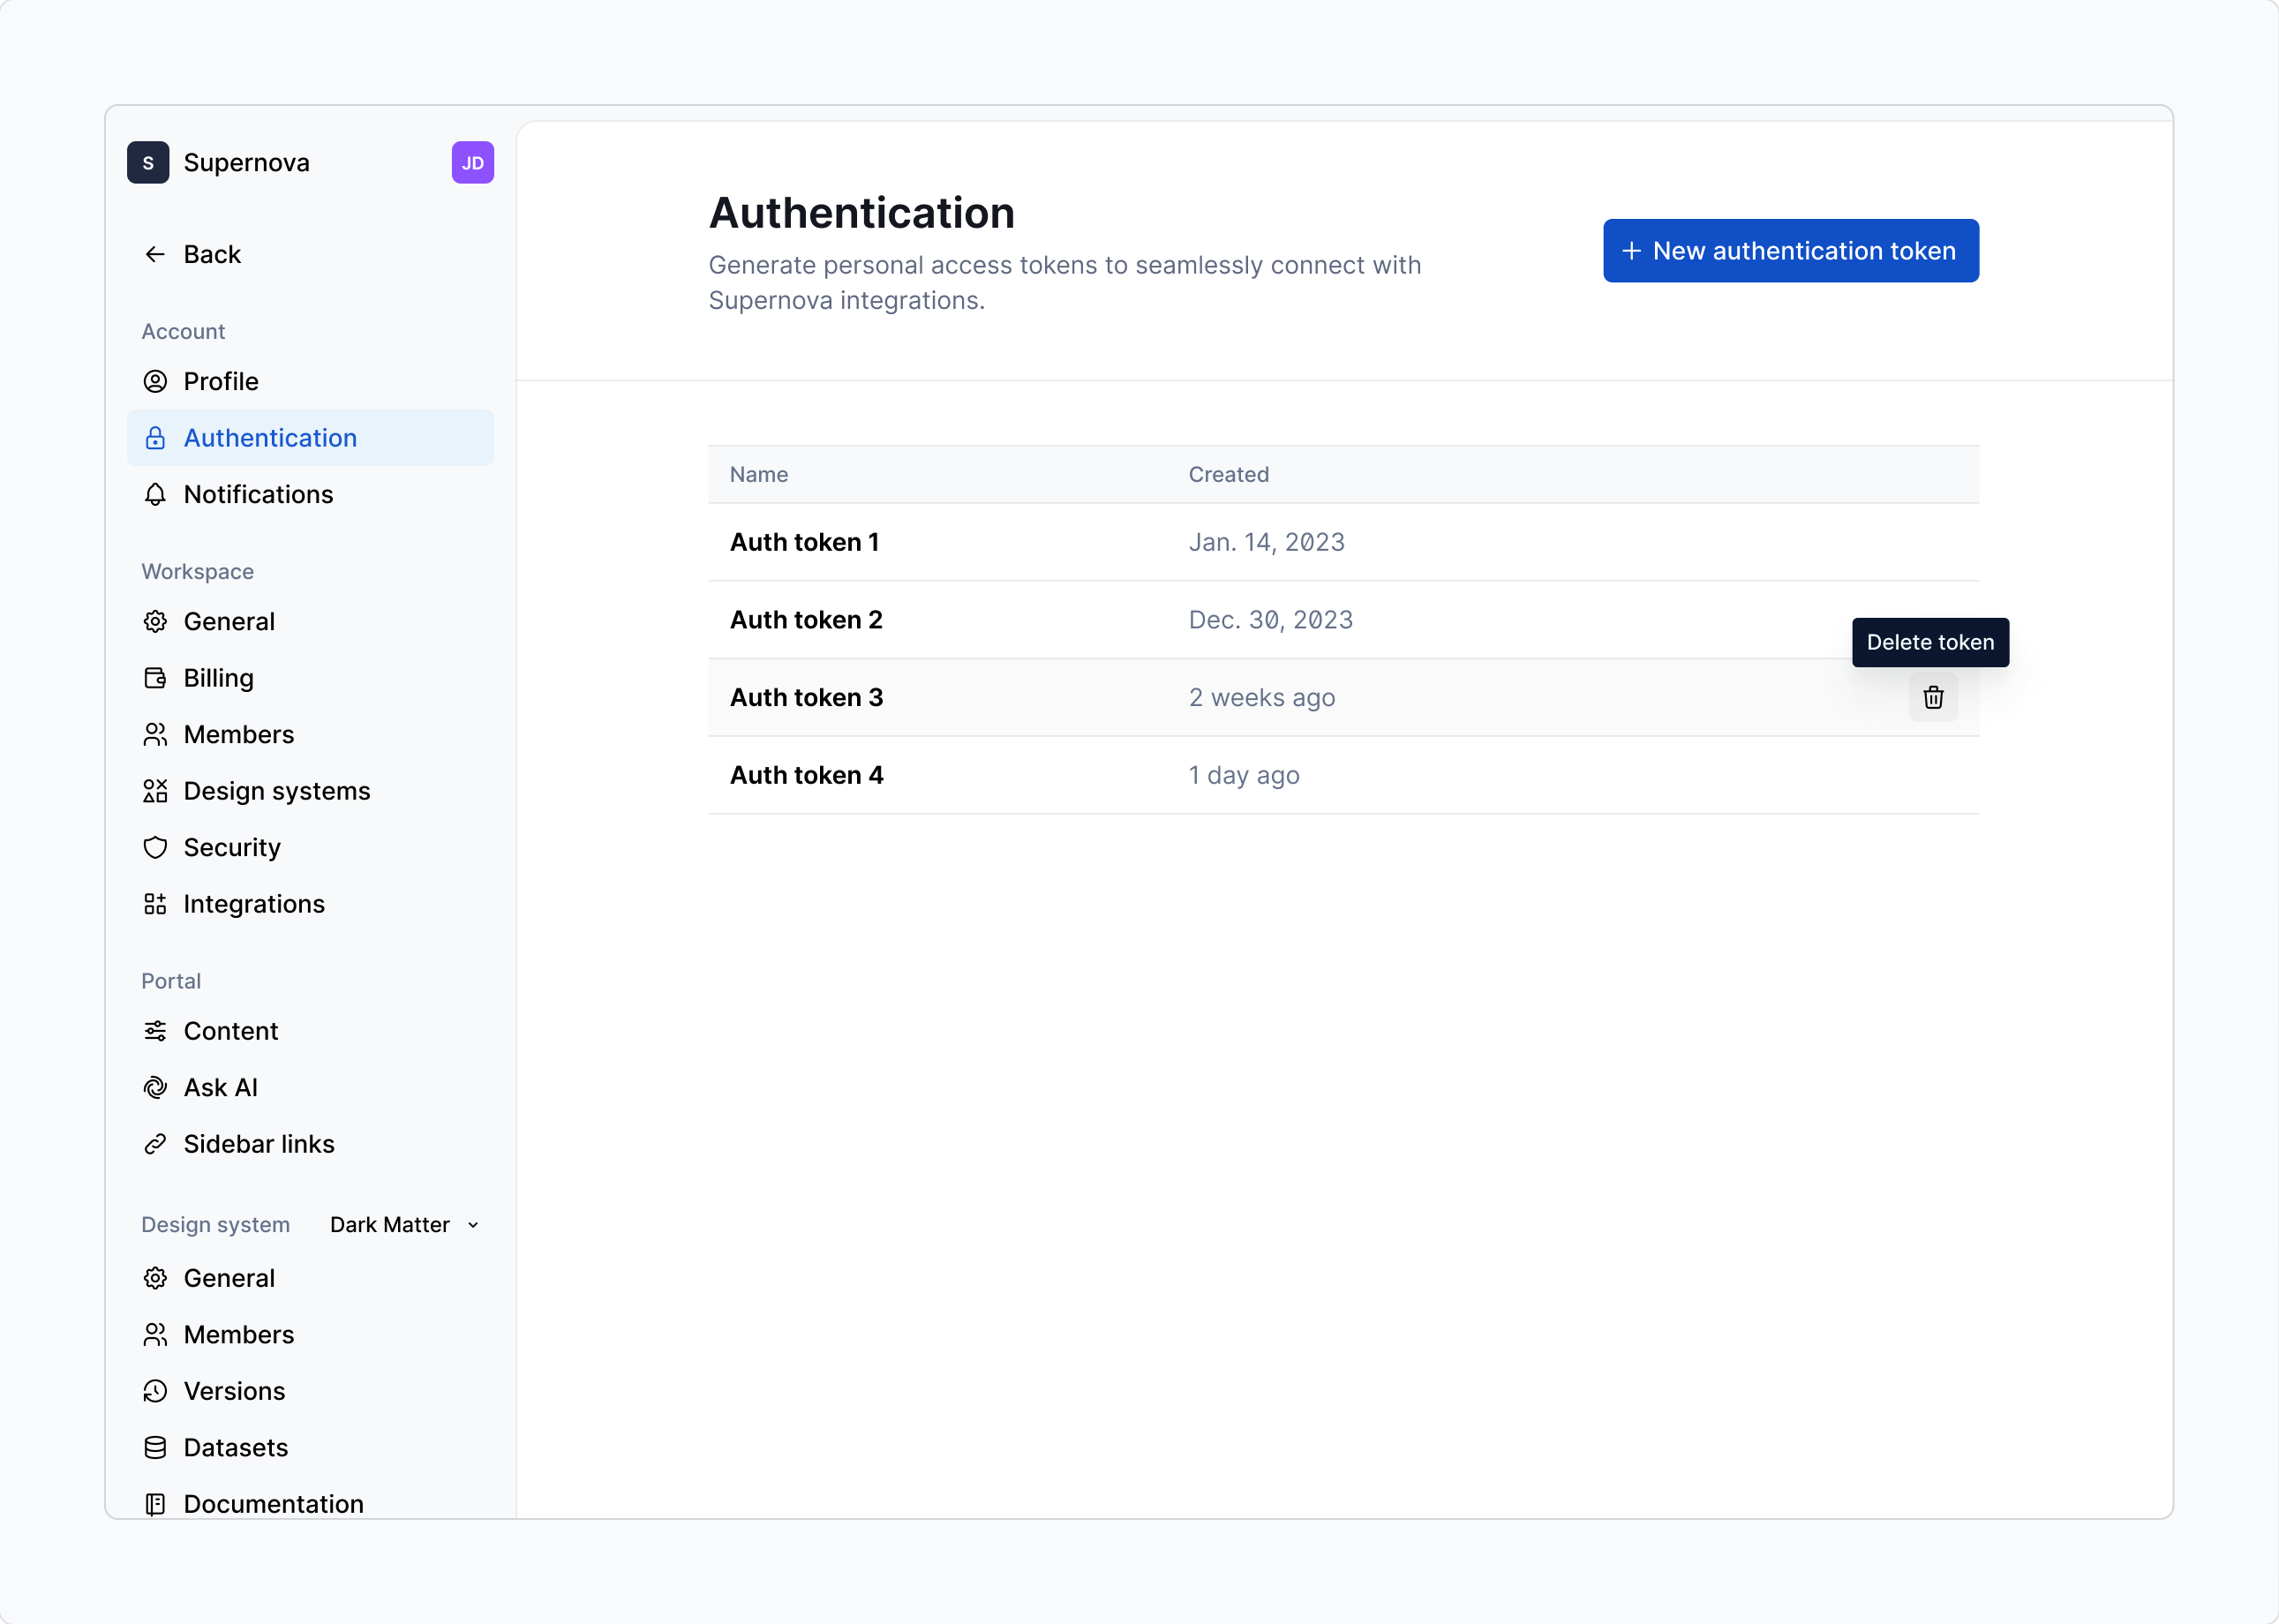2279x1624 pixels.
Task: Select the Sidebar links chain icon
Action: pyautogui.click(x=155, y=1143)
